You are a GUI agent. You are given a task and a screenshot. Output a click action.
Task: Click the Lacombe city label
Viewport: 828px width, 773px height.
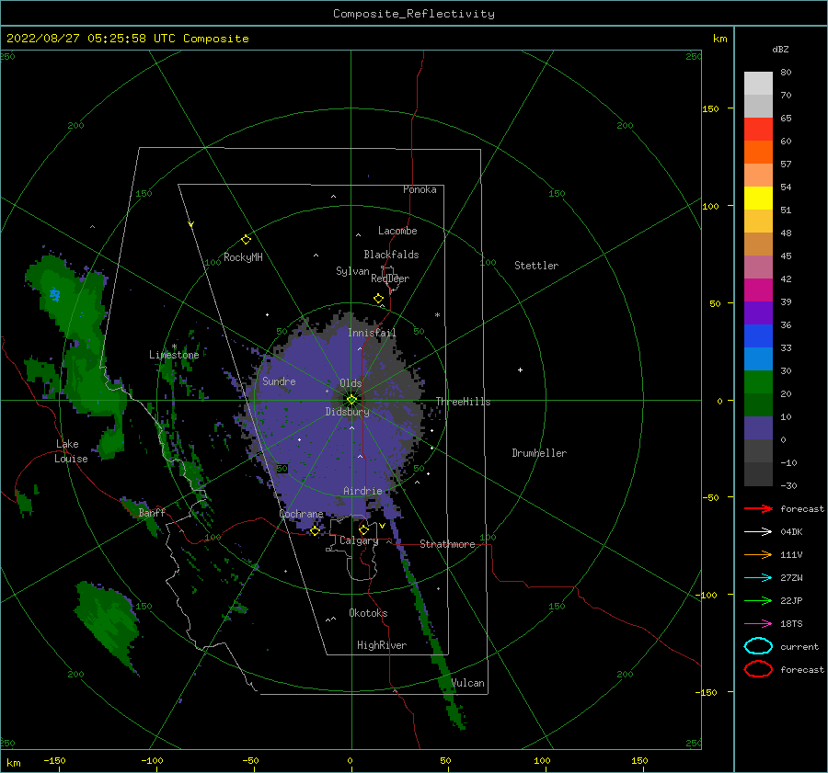point(397,231)
